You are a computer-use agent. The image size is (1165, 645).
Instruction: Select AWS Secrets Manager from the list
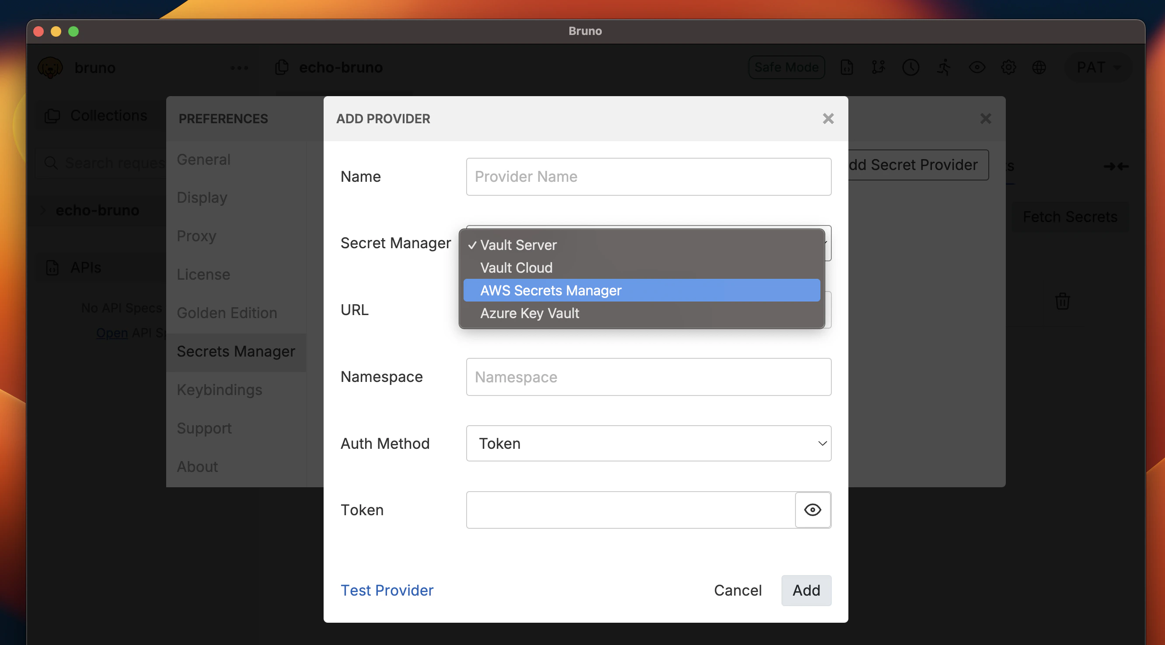point(551,290)
